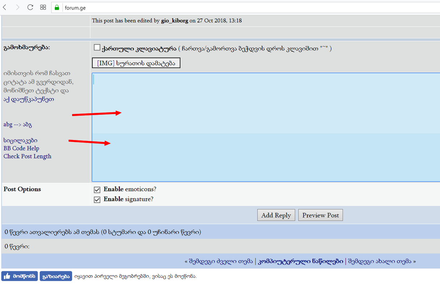Click the Post Options label
The width and height of the screenshot is (440, 289).
[x=22, y=189]
